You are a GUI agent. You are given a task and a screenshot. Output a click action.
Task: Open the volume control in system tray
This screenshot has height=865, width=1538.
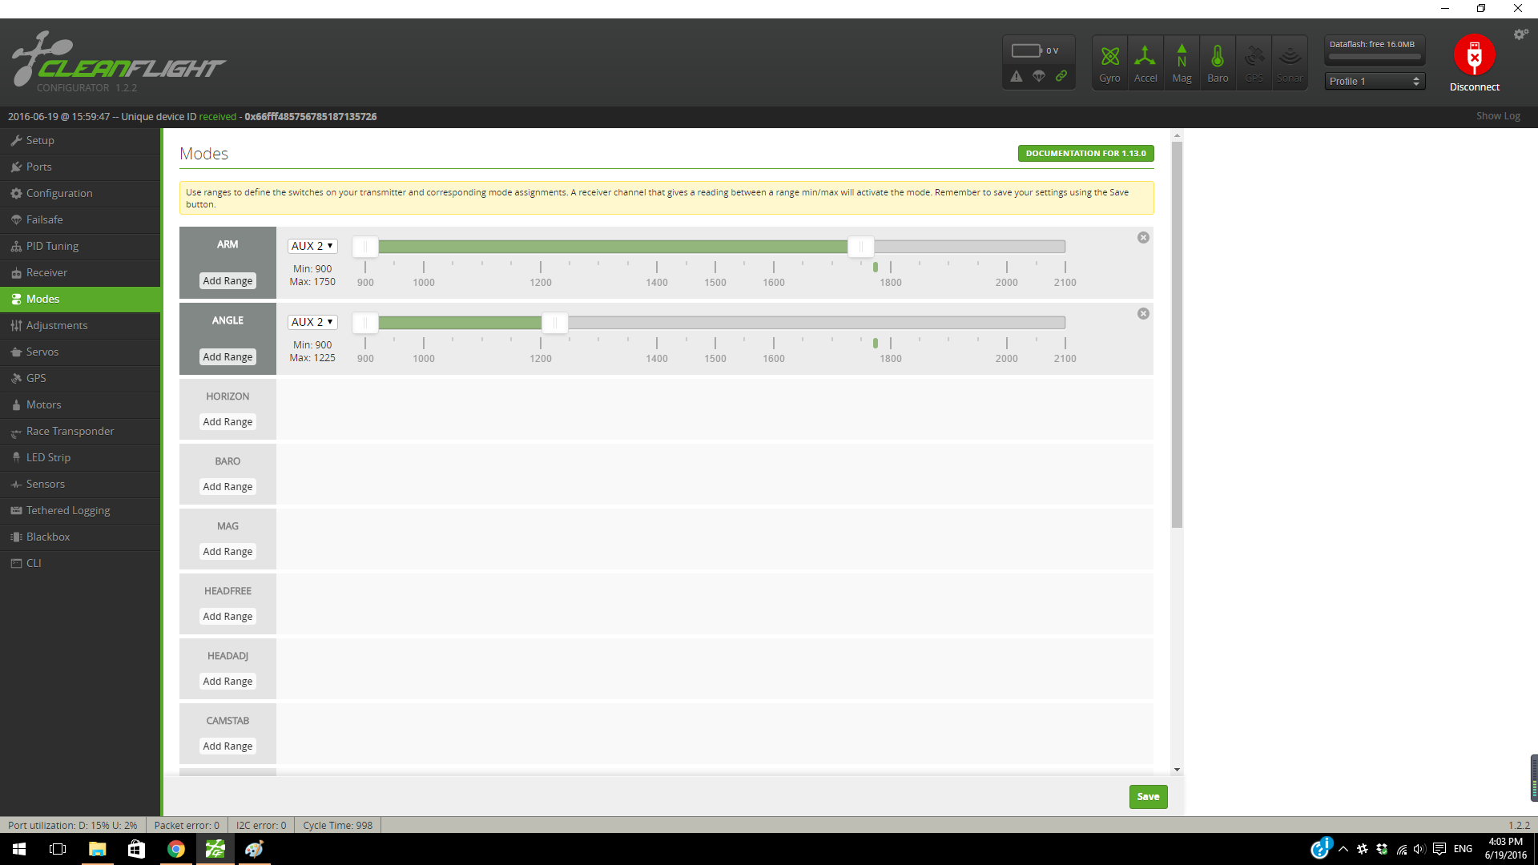(1419, 849)
